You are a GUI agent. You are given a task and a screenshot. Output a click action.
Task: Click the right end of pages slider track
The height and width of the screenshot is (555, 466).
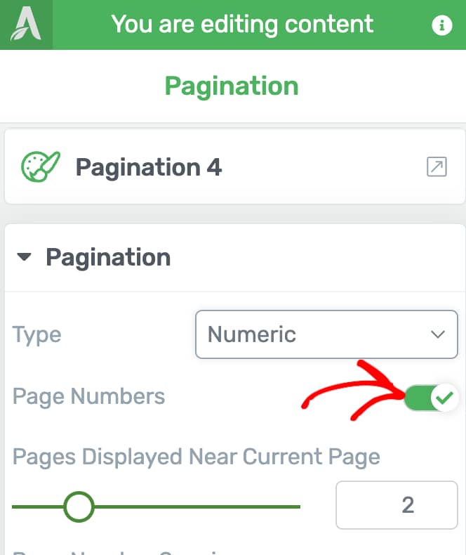click(x=296, y=507)
